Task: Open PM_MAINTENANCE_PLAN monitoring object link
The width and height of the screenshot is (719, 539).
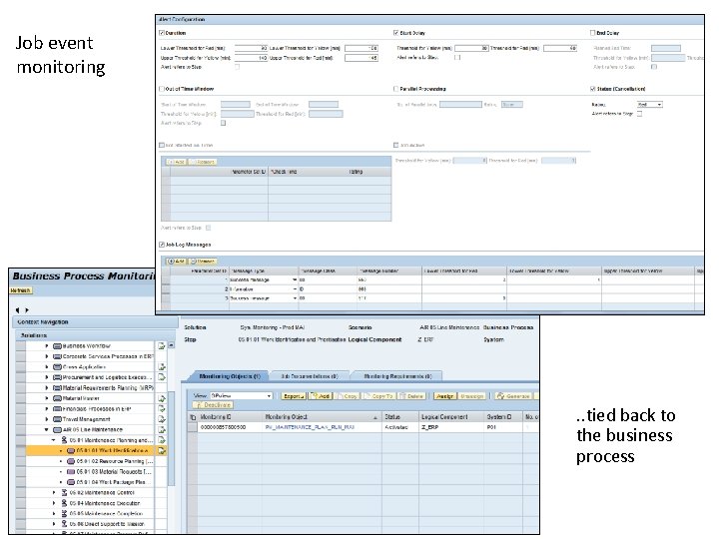Action: [x=310, y=427]
